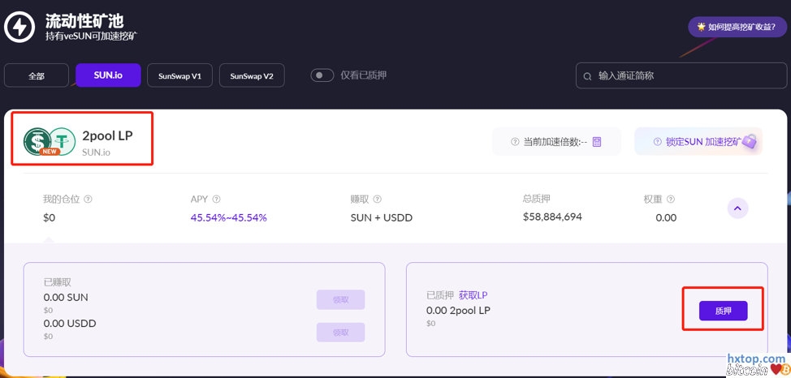Click the search magnifier icon
This screenshot has width=791, height=378.
(587, 76)
